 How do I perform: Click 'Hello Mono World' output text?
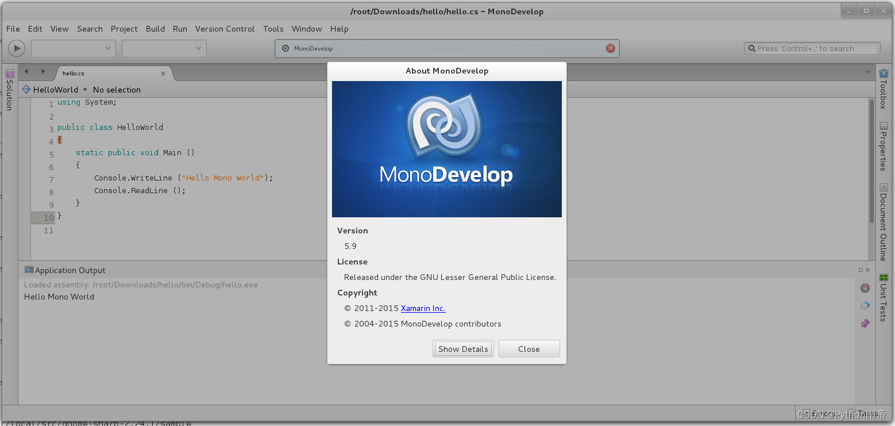pos(59,297)
